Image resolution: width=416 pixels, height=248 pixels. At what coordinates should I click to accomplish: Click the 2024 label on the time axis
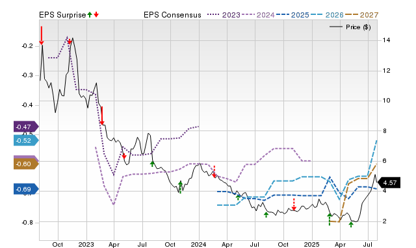[199, 244]
